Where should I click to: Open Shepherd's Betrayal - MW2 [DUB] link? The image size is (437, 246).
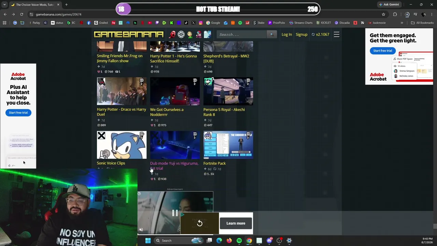[x=226, y=58]
